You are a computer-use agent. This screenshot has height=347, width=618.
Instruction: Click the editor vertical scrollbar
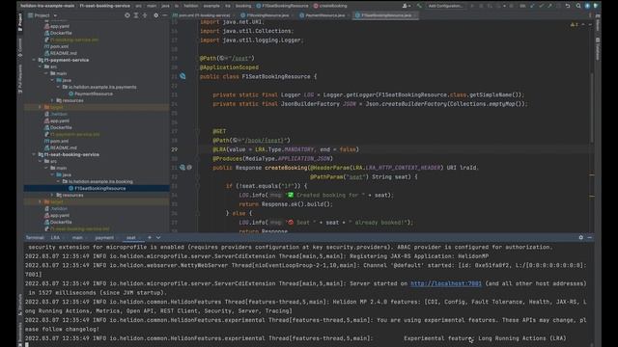click(x=592, y=107)
